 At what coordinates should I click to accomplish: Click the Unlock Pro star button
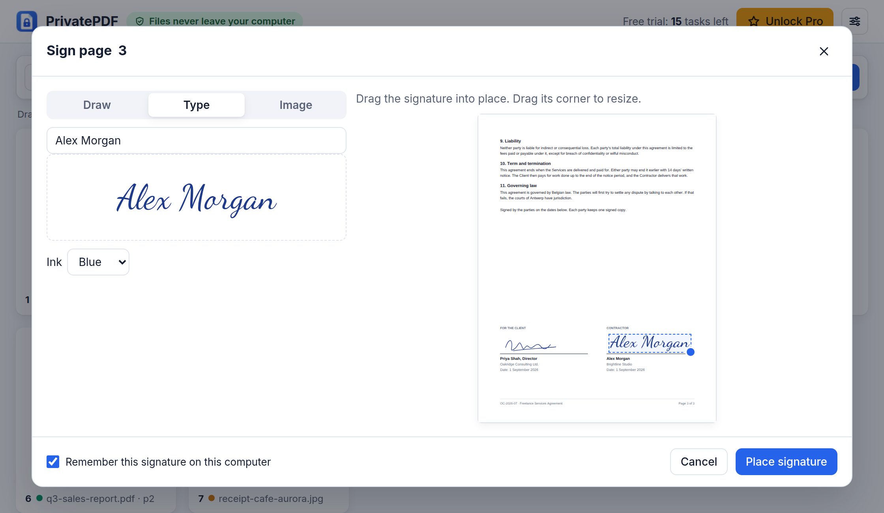point(785,21)
